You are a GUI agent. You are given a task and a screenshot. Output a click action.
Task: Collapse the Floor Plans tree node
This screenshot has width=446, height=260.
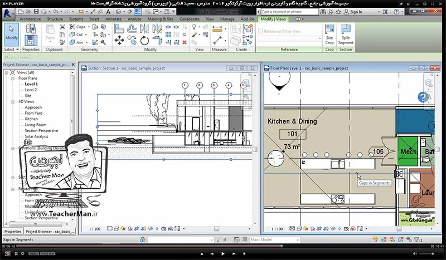13,79
